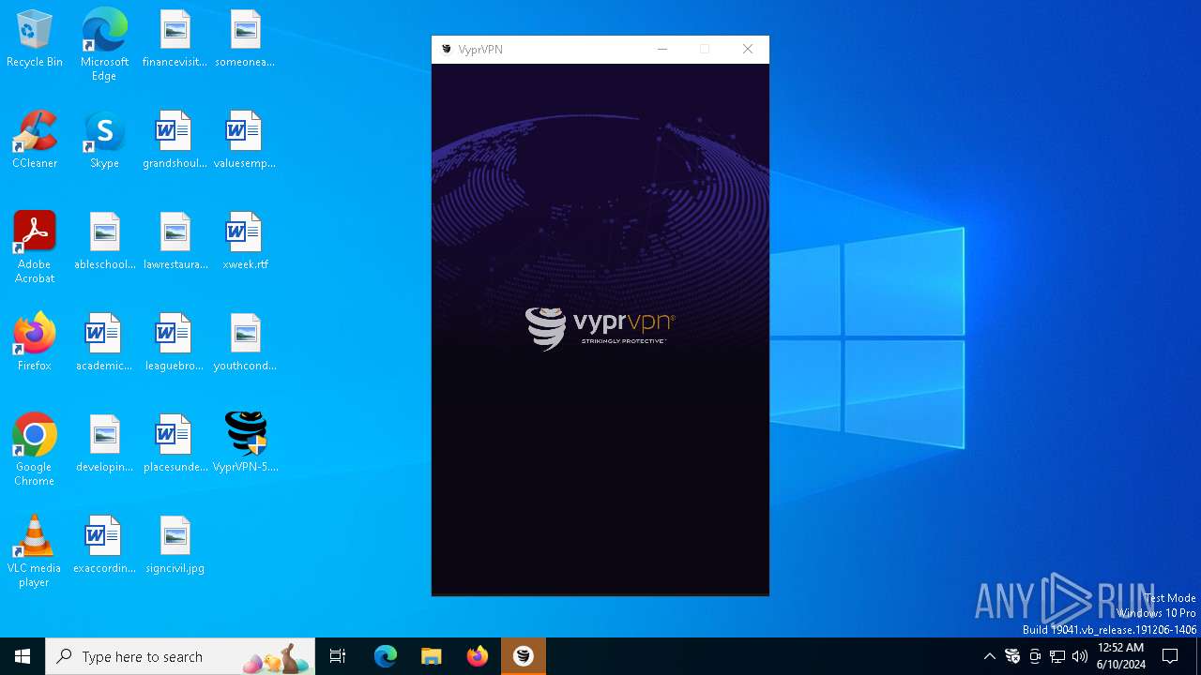Select the valuesemp Word document
Screen dimensions: 1201x675
tap(245, 141)
